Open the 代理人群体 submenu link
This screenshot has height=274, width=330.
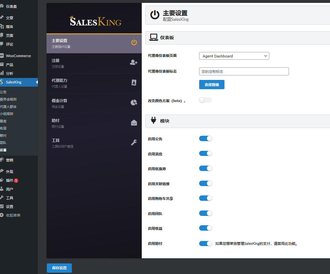pyautogui.click(x=8, y=107)
